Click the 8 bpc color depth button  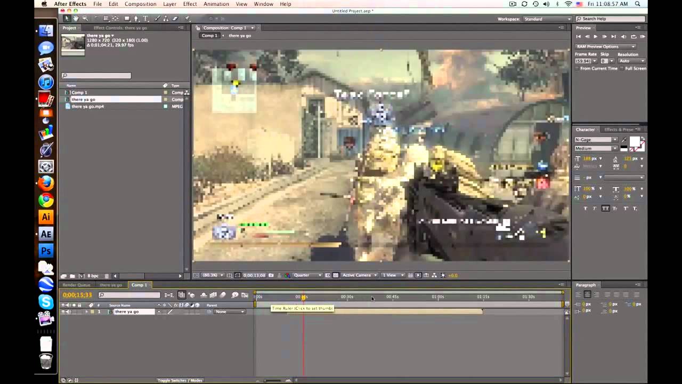point(93,276)
